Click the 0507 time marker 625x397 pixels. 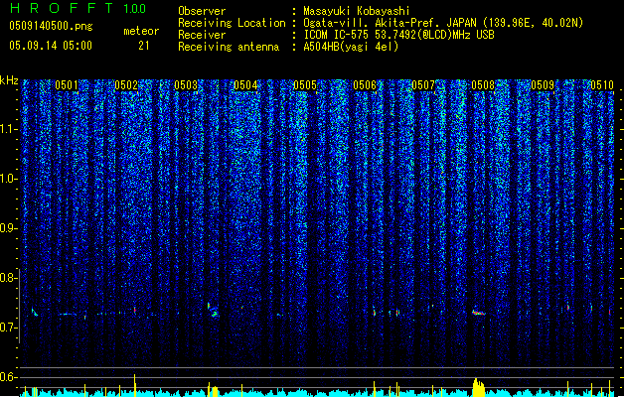pos(423,85)
